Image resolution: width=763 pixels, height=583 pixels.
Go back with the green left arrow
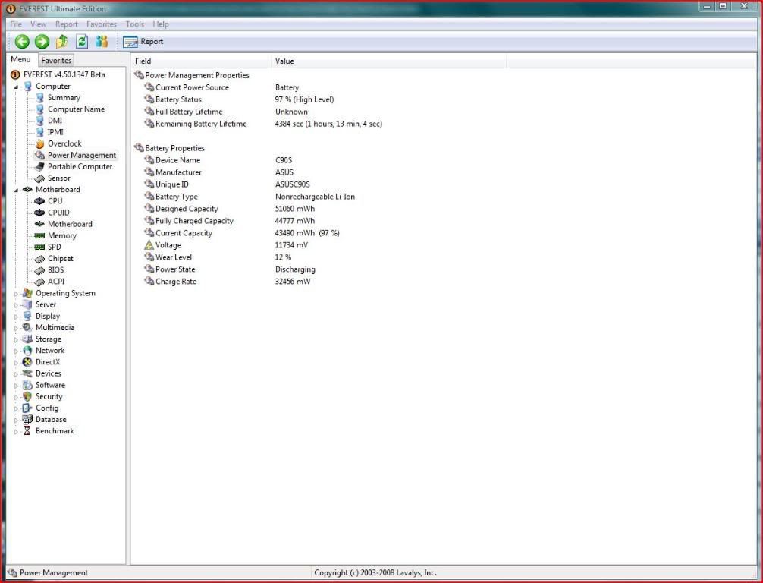(22, 42)
